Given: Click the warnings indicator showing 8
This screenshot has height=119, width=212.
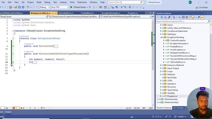Looking at the screenshot, I should pos(22,108).
